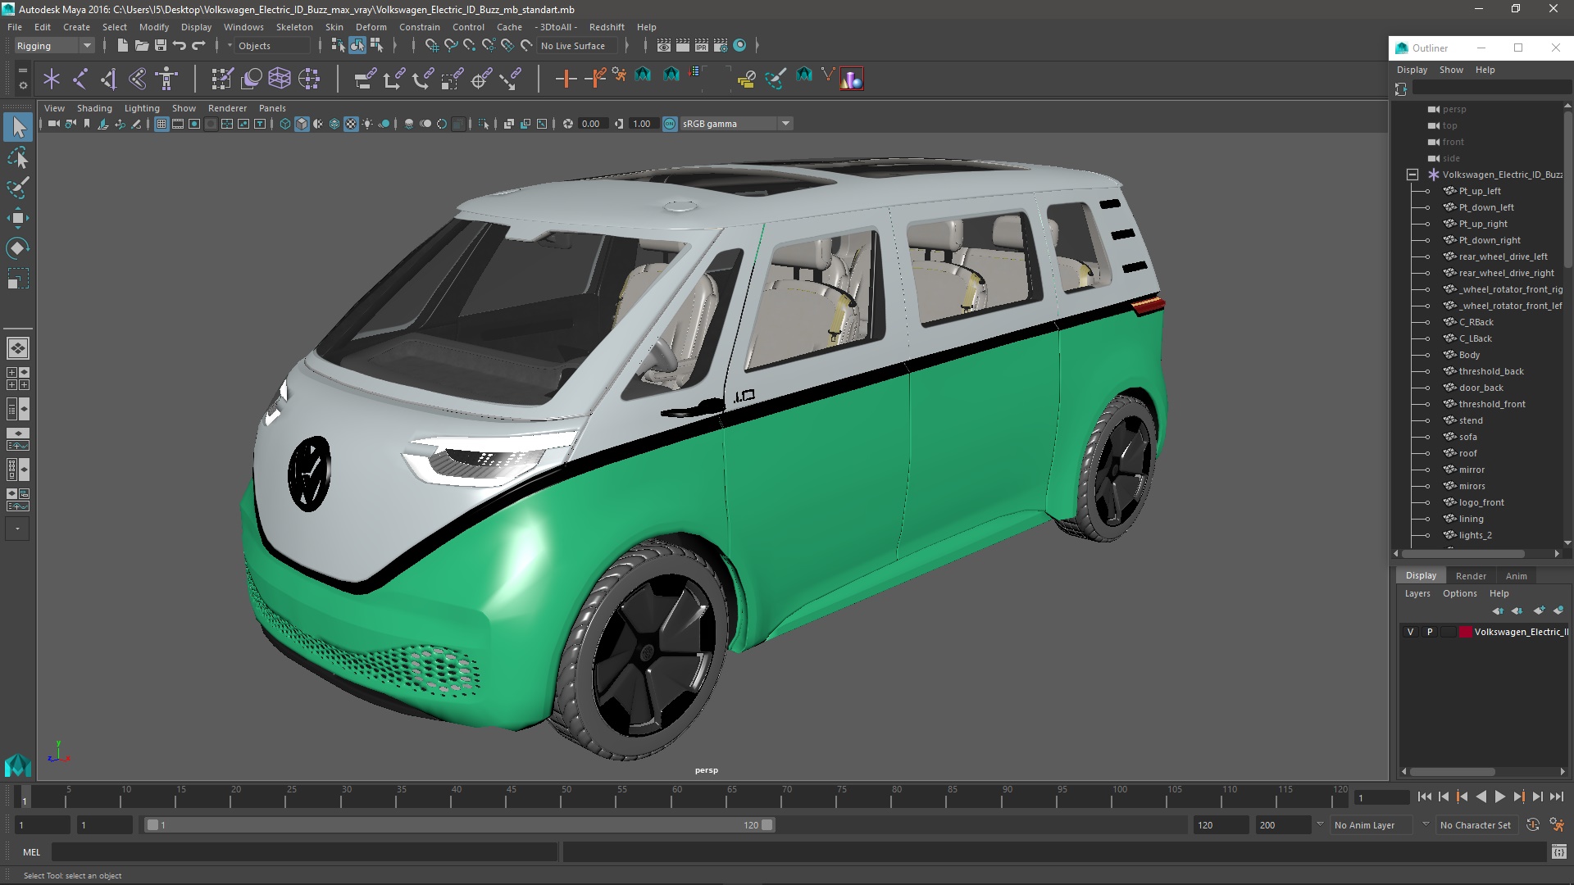Toggle Isolate Select in viewport toolbar
The height and width of the screenshot is (885, 1574).
click(483, 124)
